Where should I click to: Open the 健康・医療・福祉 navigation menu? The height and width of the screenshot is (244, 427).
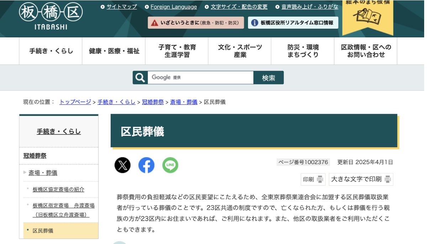tap(114, 51)
